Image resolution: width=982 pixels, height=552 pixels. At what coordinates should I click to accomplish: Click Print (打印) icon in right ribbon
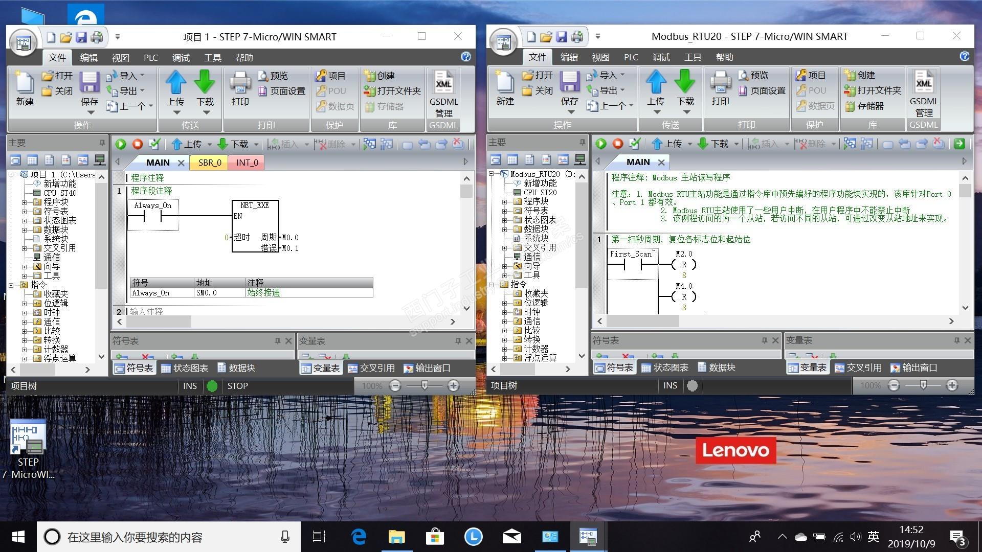click(x=720, y=83)
